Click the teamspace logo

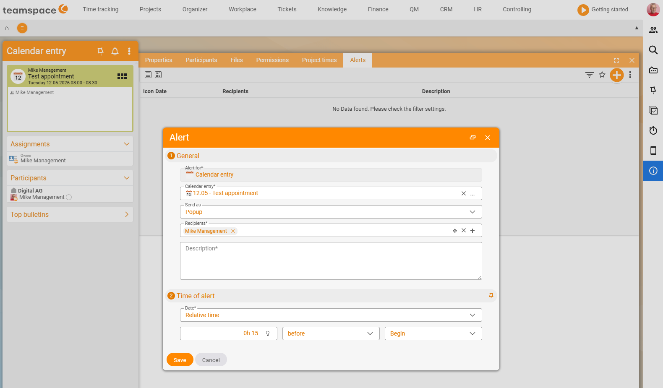(35, 10)
